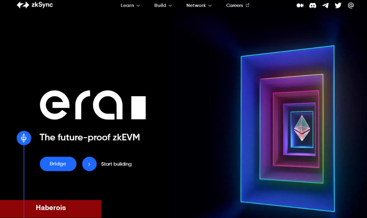The height and width of the screenshot is (218, 367).
Task: Click the neon Ethereum portal illustration
Action: pyautogui.click(x=287, y=128)
